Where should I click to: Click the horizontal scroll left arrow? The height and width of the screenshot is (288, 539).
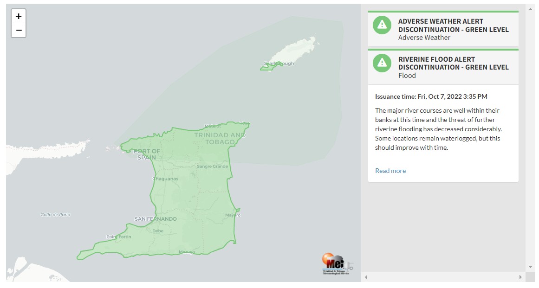tap(366, 277)
